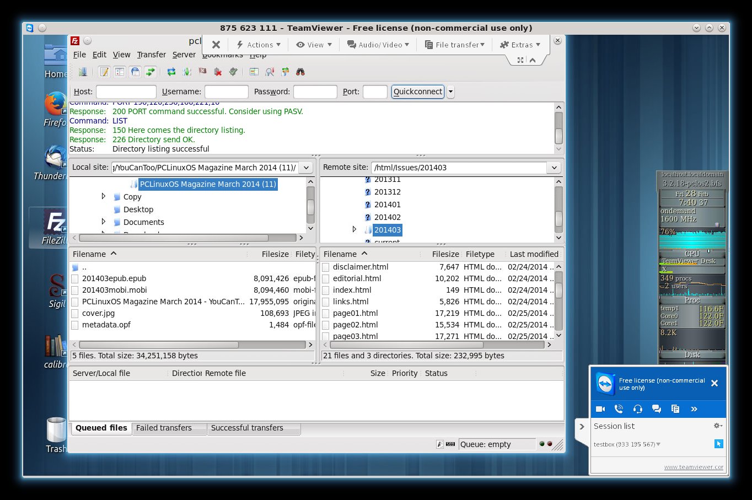This screenshot has height=500, width=752.
Task: Click the message log vertical scrollbar
Action: pos(558,128)
